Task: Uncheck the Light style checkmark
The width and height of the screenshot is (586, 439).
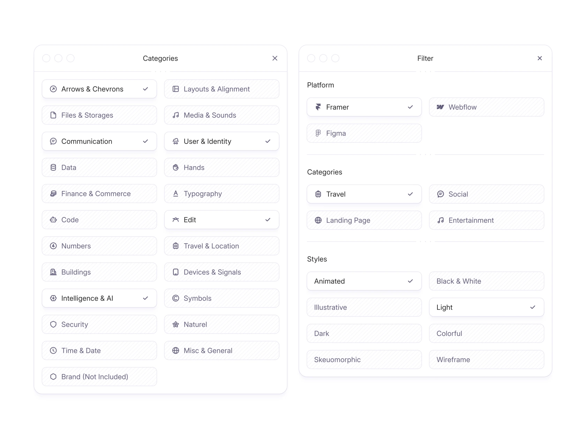Action: tap(533, 307)
